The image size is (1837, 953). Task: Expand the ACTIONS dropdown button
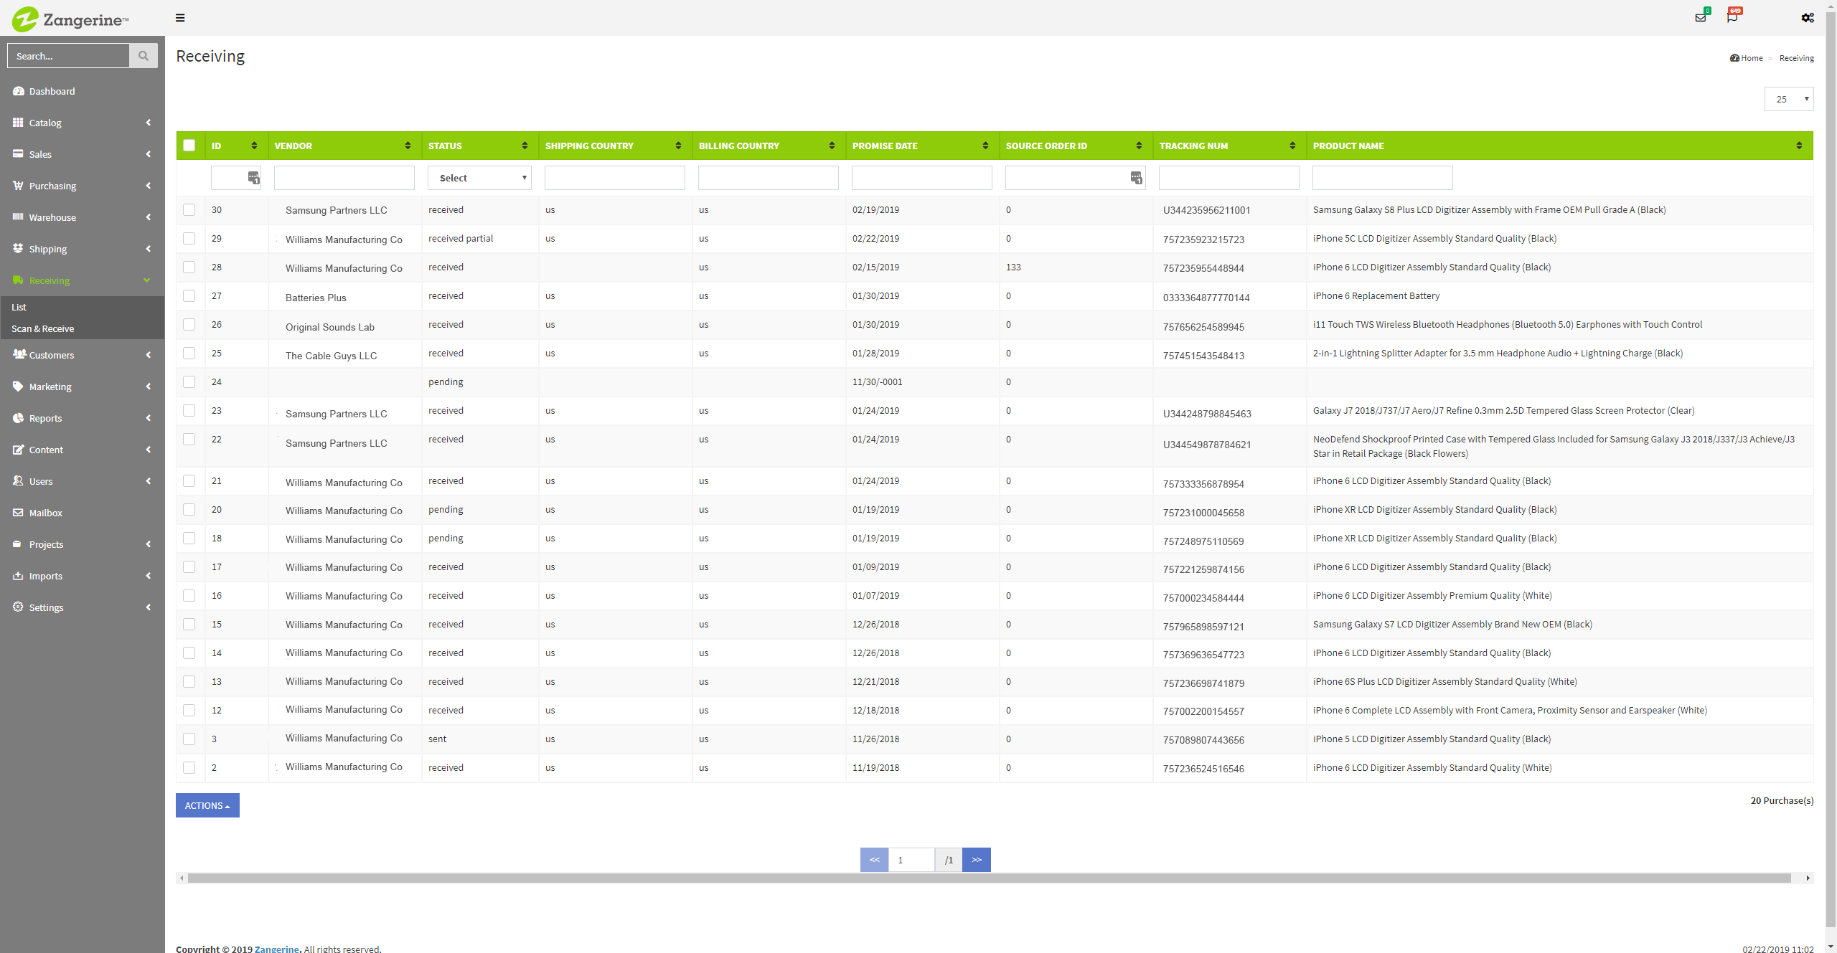click(207, 805)
